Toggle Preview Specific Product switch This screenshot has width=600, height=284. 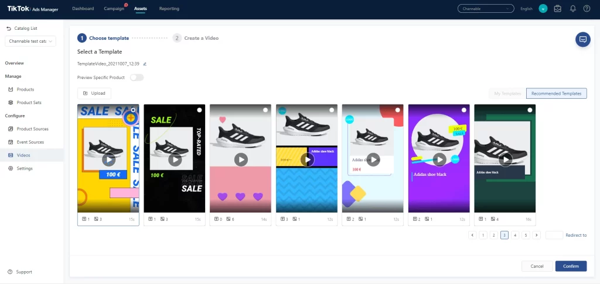pyautogui.click(x=137, y=77)
